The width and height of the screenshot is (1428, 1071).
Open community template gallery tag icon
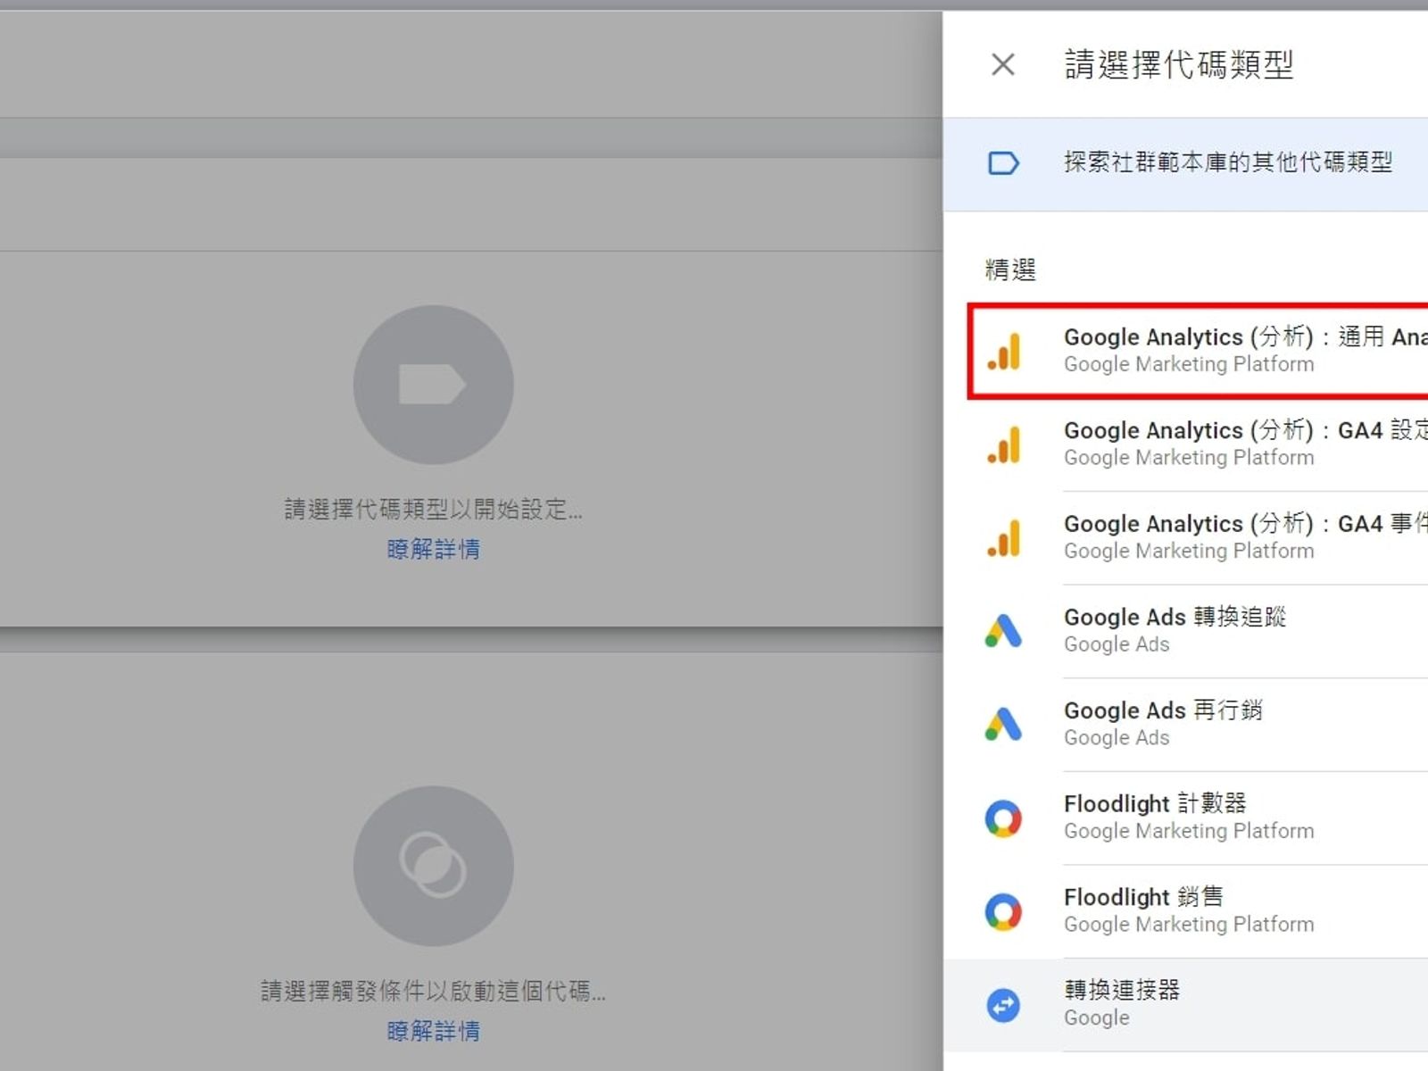click(x=1003, y=163)
